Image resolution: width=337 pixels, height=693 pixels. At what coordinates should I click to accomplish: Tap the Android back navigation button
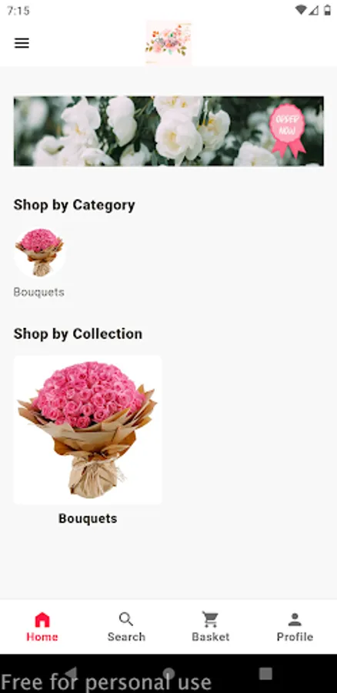tap(71, 673)
